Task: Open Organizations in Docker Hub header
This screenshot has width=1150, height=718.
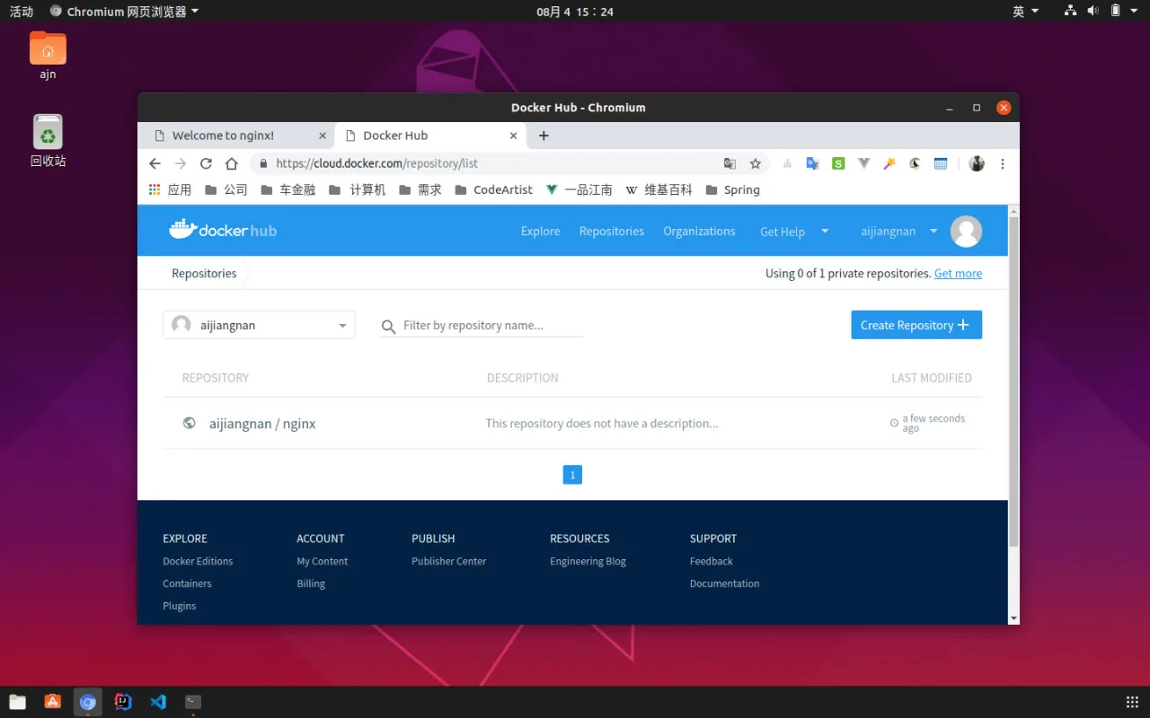Action: tap(699, 231)
